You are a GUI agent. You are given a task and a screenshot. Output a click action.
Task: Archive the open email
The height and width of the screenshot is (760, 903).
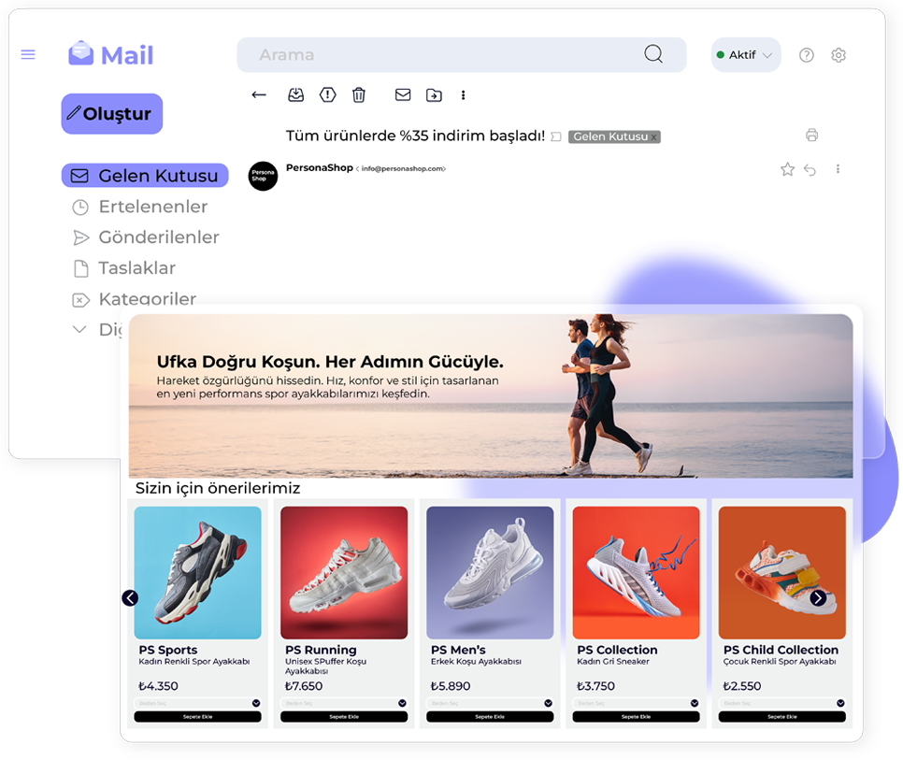pos(295,95)
